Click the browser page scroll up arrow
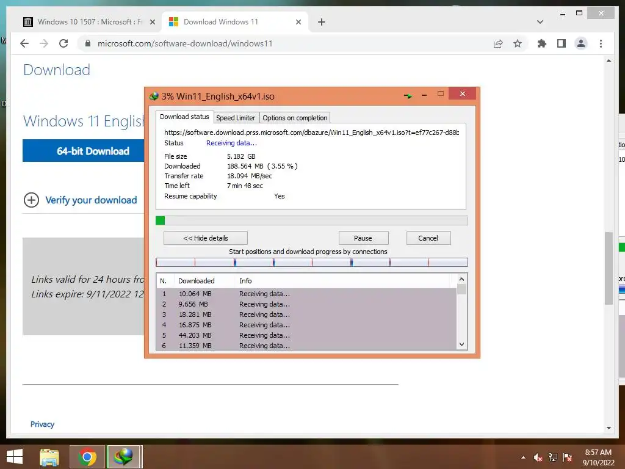The height and width of the screenshot is (469, 625). click(609, 61)
